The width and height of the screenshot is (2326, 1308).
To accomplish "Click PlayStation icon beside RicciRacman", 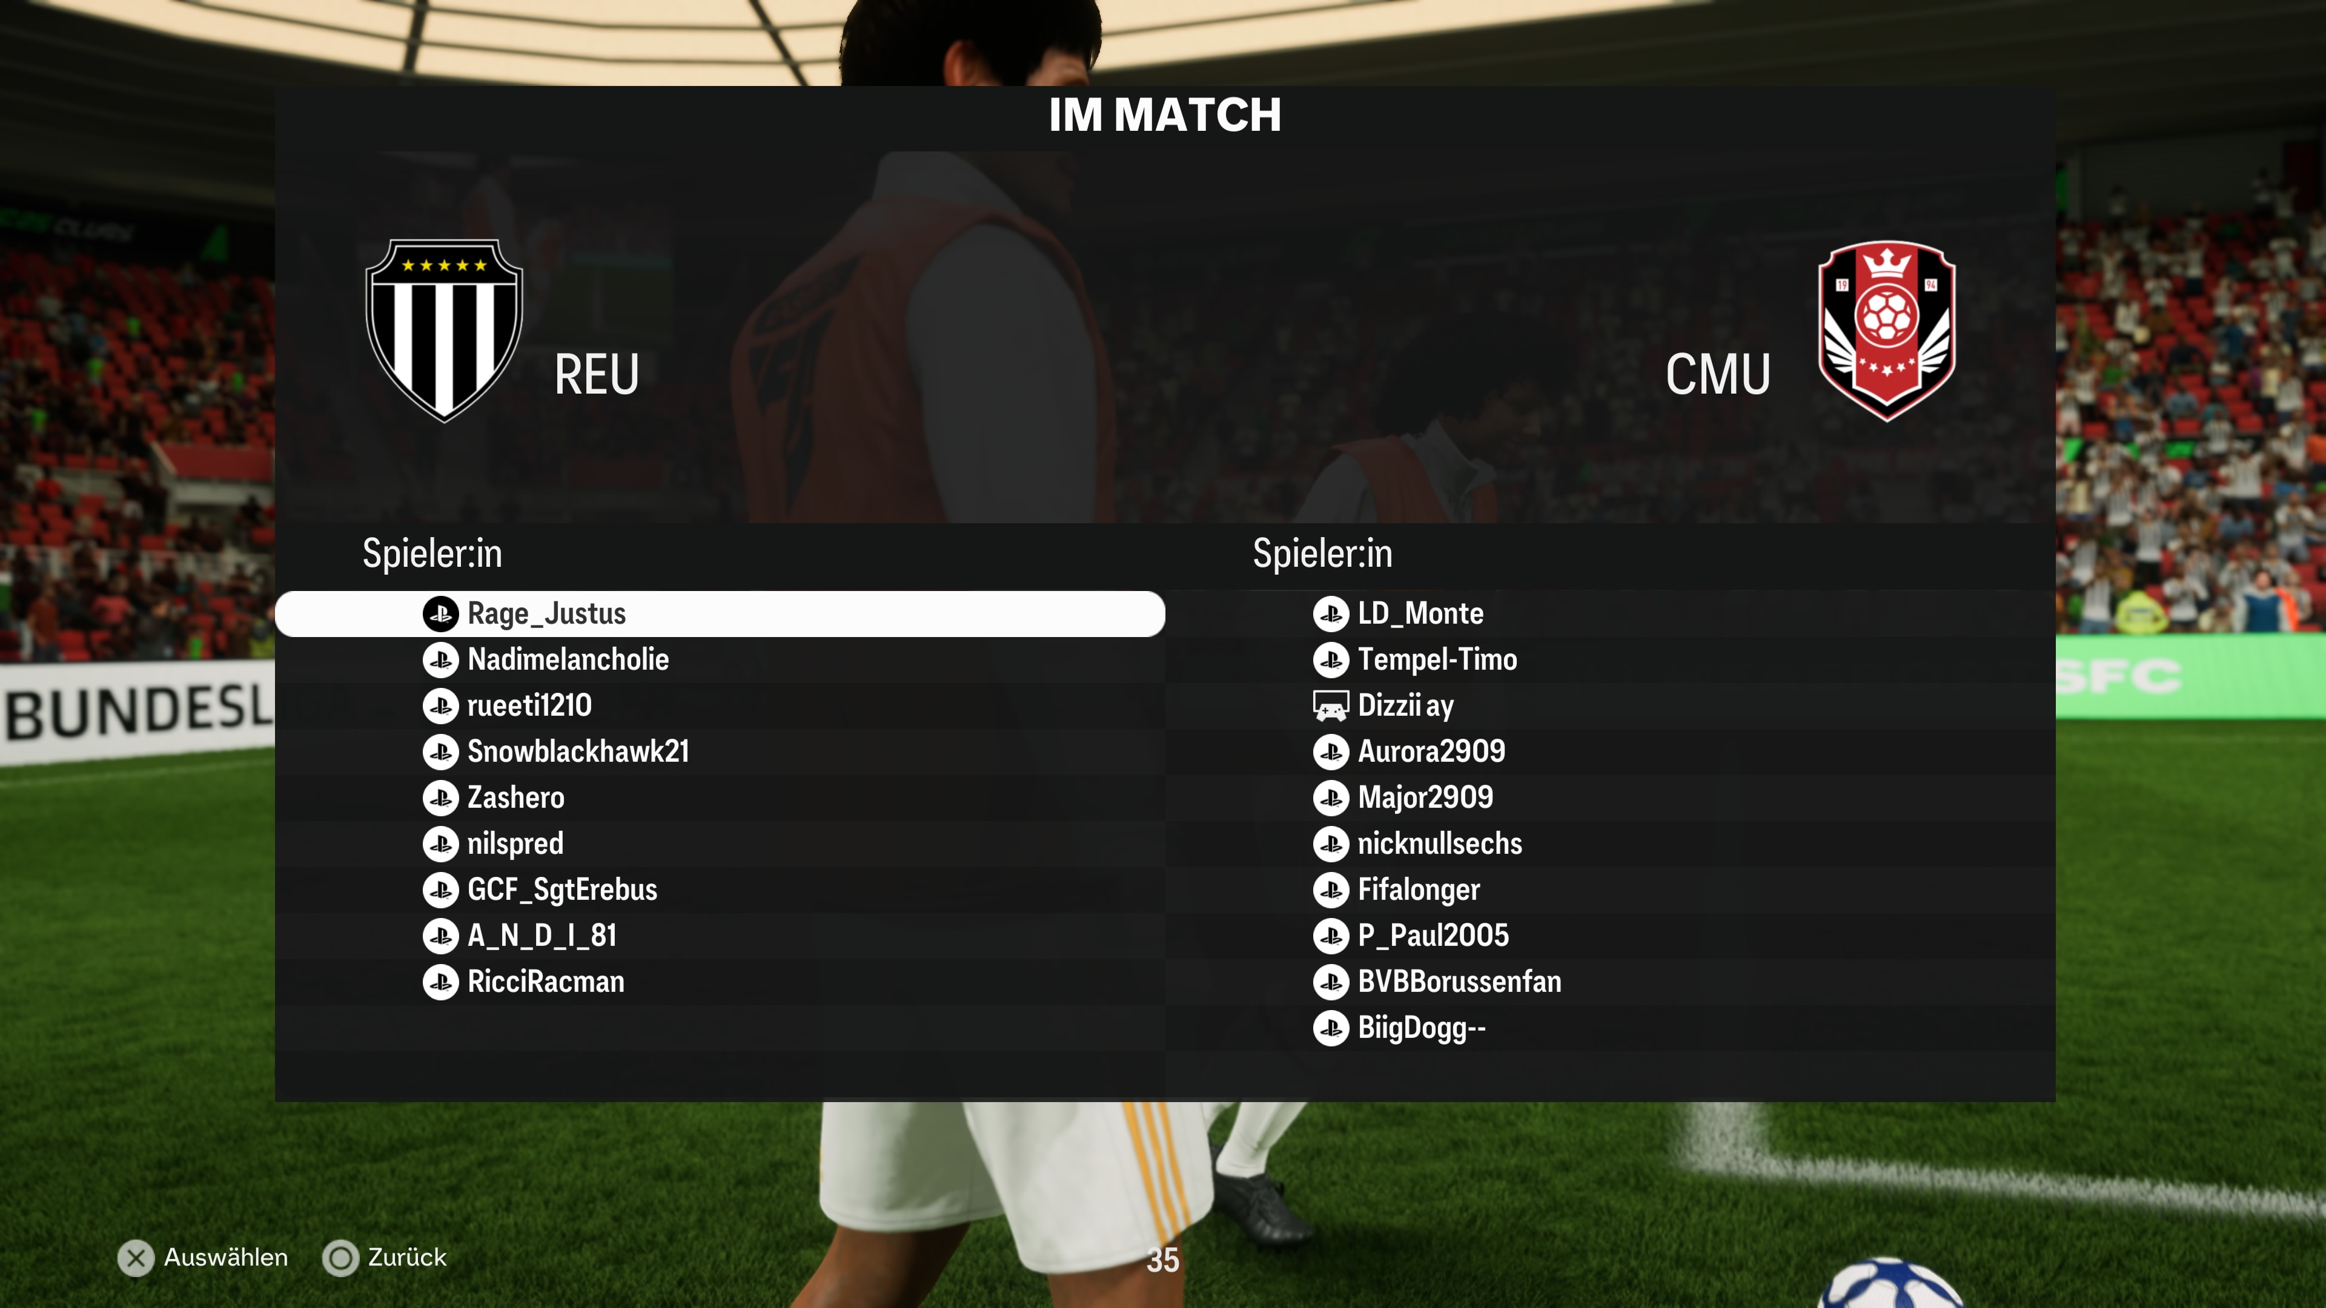I will click(x=440, y=982).
